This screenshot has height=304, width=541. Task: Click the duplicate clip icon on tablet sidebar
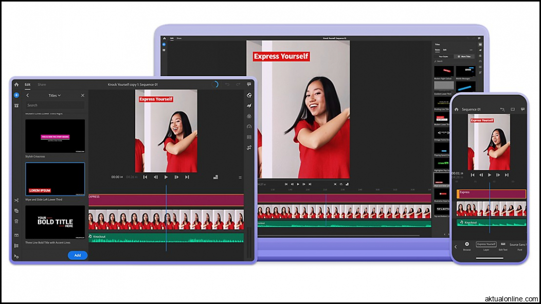[16, 210]
